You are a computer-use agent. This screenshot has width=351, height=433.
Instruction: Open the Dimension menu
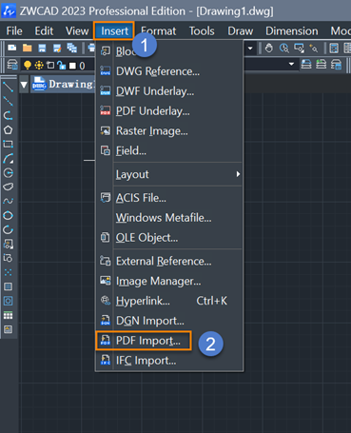[x=292, y=31]
